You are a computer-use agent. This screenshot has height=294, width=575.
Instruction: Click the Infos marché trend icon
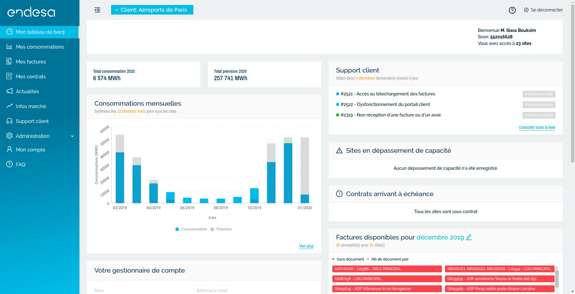point(9,106)
